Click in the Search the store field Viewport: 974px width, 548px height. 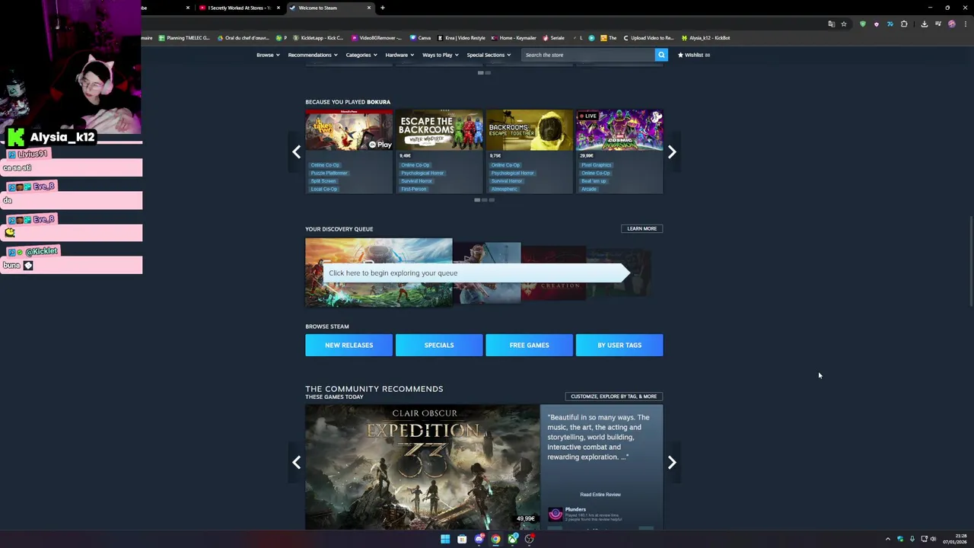pos(587,55)
